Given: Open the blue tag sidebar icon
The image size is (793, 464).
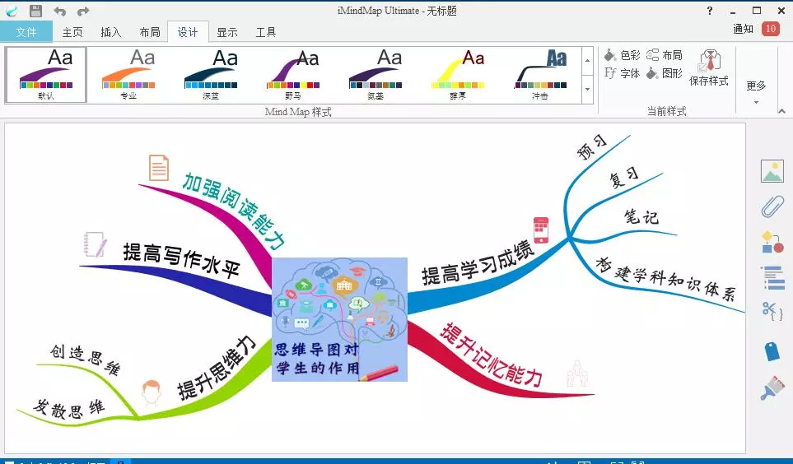Looking at the screenshot, I should 772,351.
